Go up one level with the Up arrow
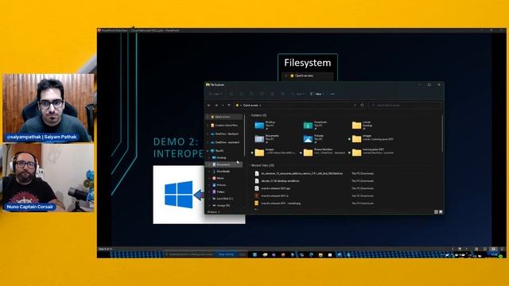Viewport: 509px width, 286px height. coord(229,106)
